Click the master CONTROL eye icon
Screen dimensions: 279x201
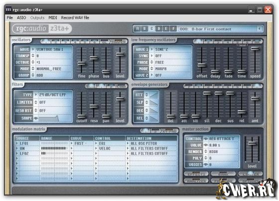(x=206, y=139)
